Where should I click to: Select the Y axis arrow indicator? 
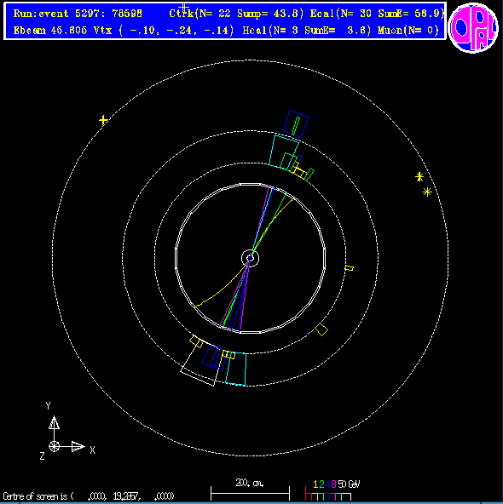[54, 422]
